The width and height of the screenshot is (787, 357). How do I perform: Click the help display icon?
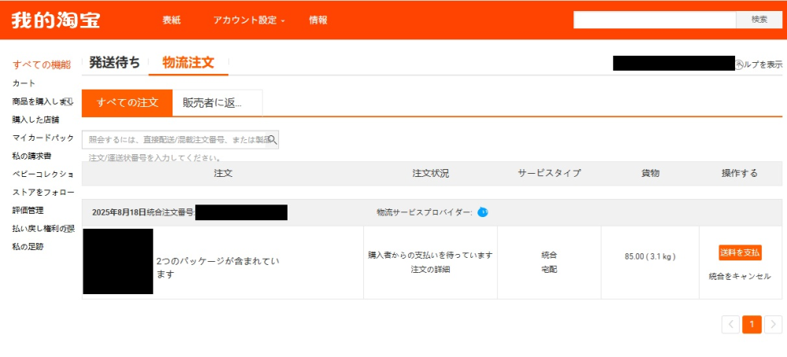739,64
